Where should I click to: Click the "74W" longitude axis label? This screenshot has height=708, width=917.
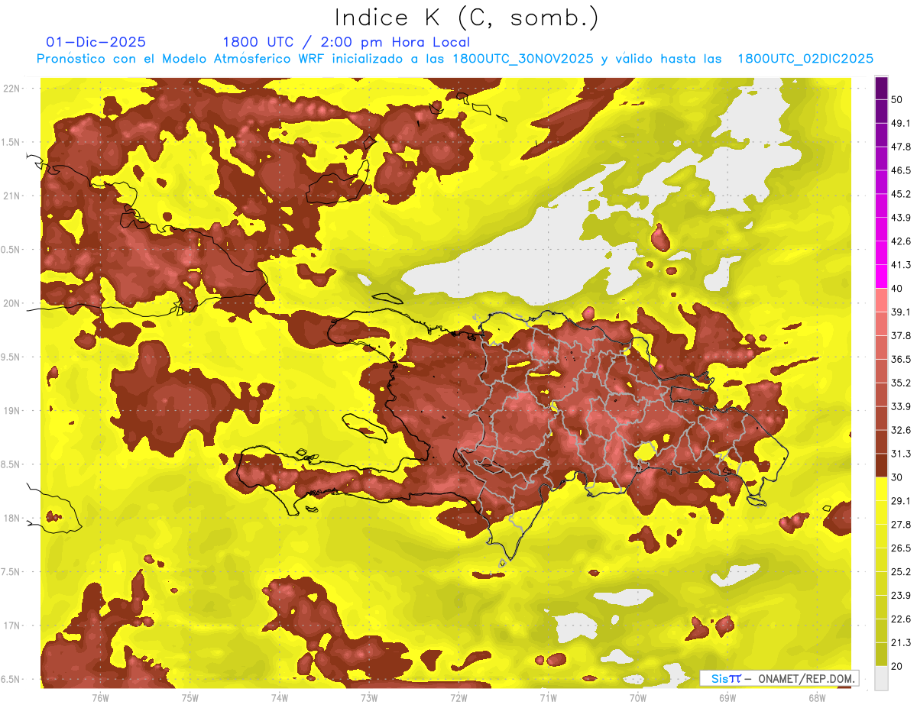[x=280, y=698]
